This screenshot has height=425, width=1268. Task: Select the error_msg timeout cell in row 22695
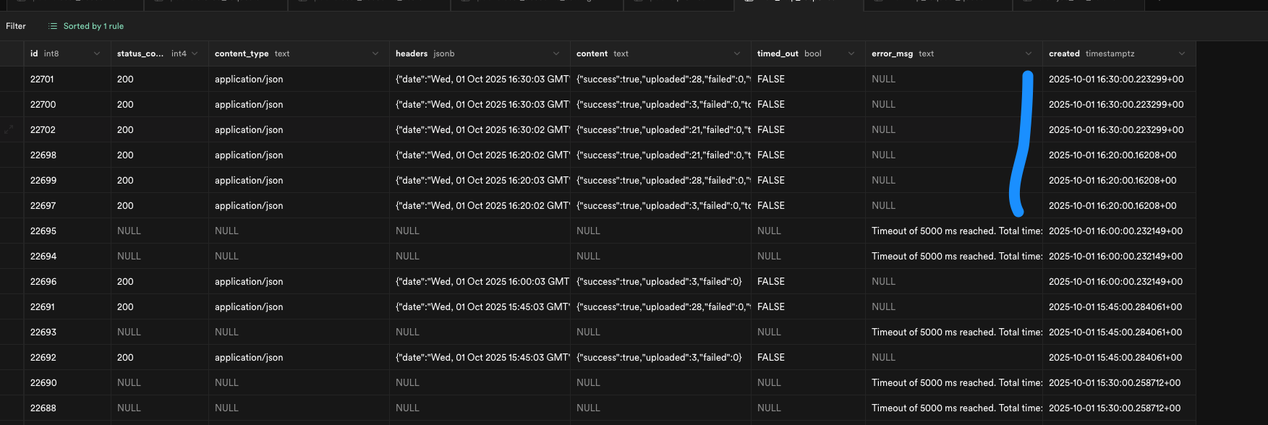click(953, 231)
